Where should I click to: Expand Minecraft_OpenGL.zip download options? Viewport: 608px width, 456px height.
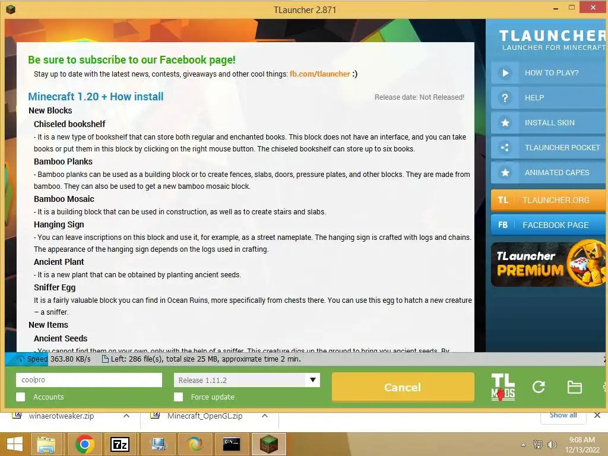click(x=264, y=416)
